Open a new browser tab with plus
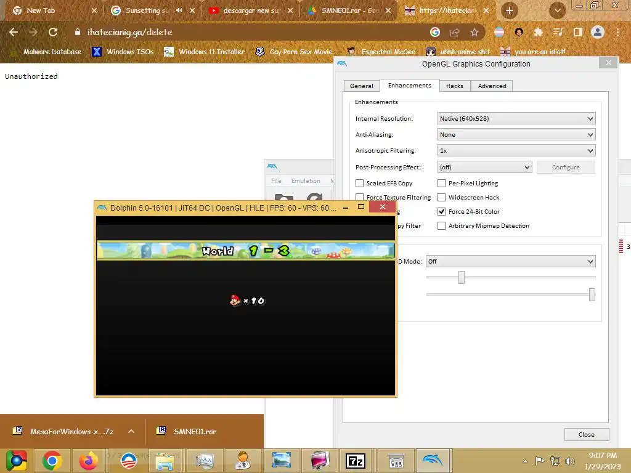 (510, 10)
